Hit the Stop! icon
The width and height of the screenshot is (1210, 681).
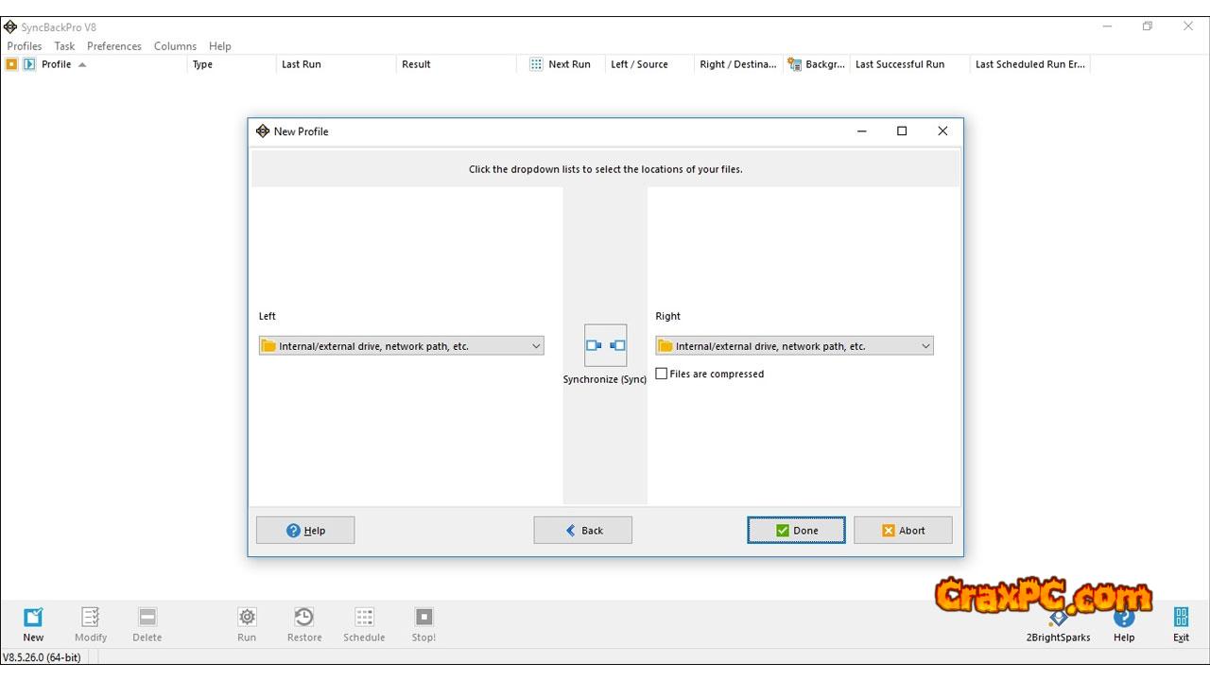click(423, 618)
